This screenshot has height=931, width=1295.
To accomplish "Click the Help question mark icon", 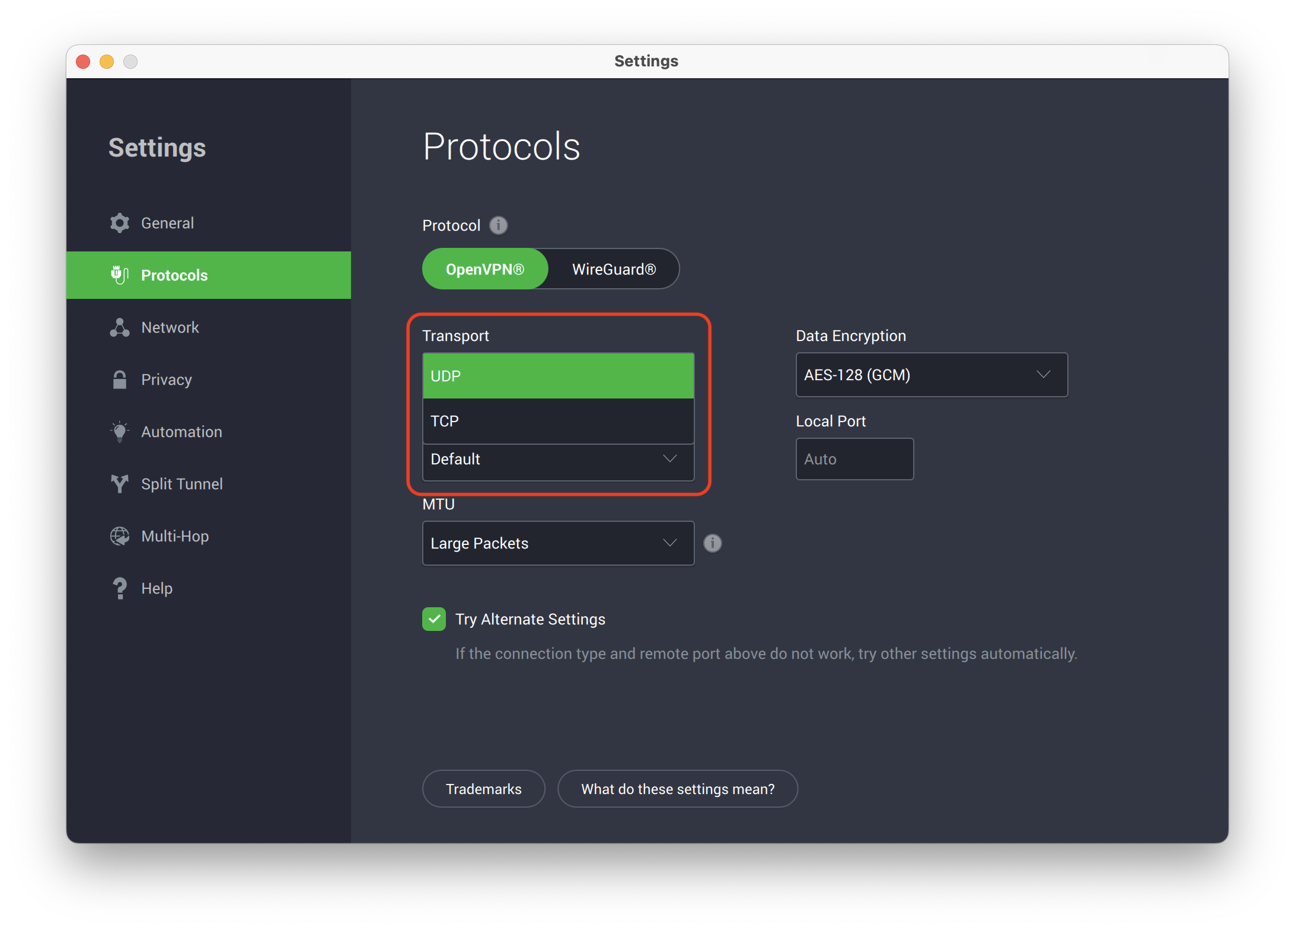I will [120, 588].
